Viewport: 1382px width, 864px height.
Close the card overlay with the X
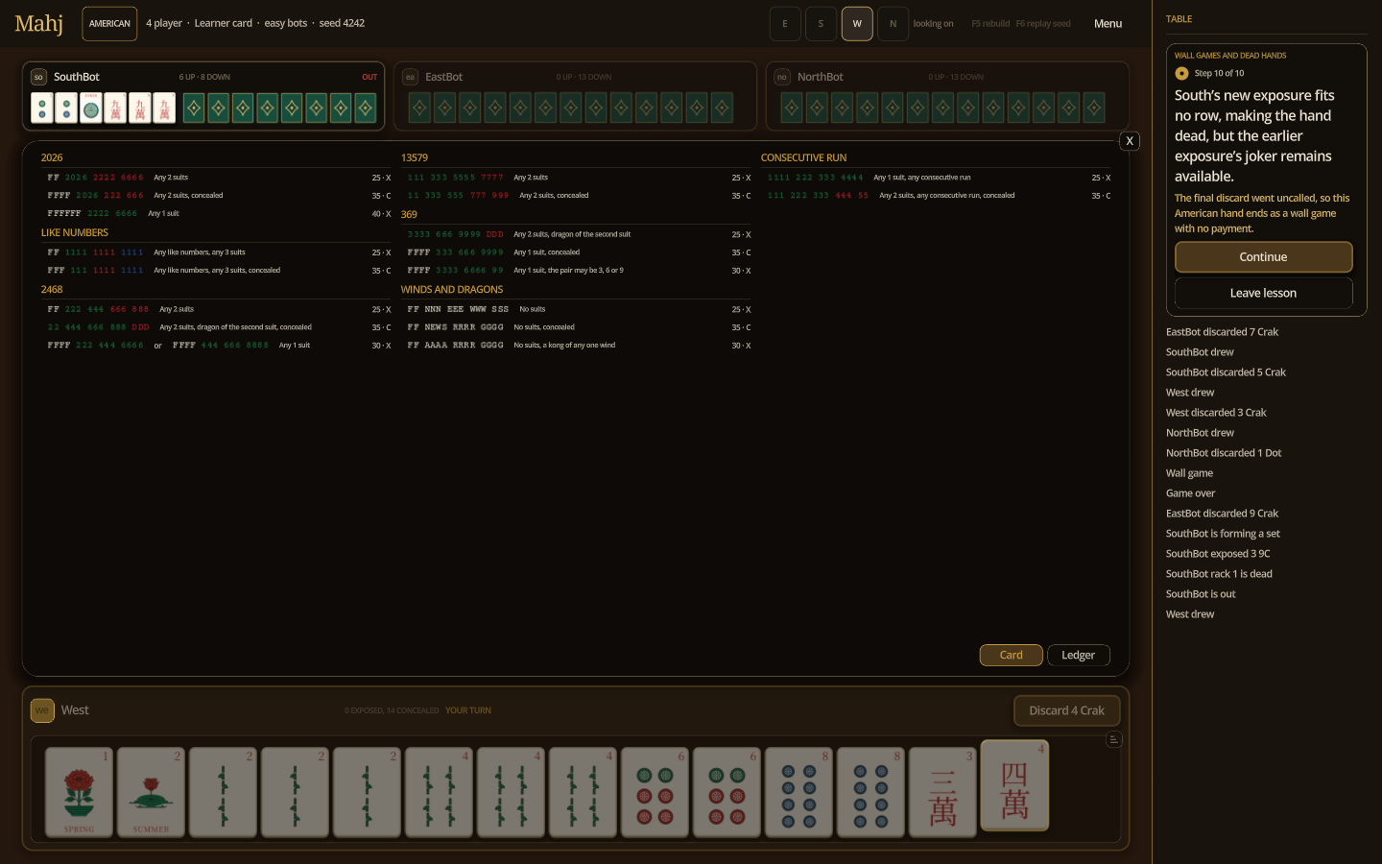coord(1130,141)
